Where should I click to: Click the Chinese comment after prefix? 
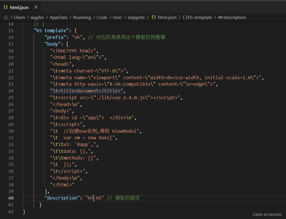coord(127,37)
